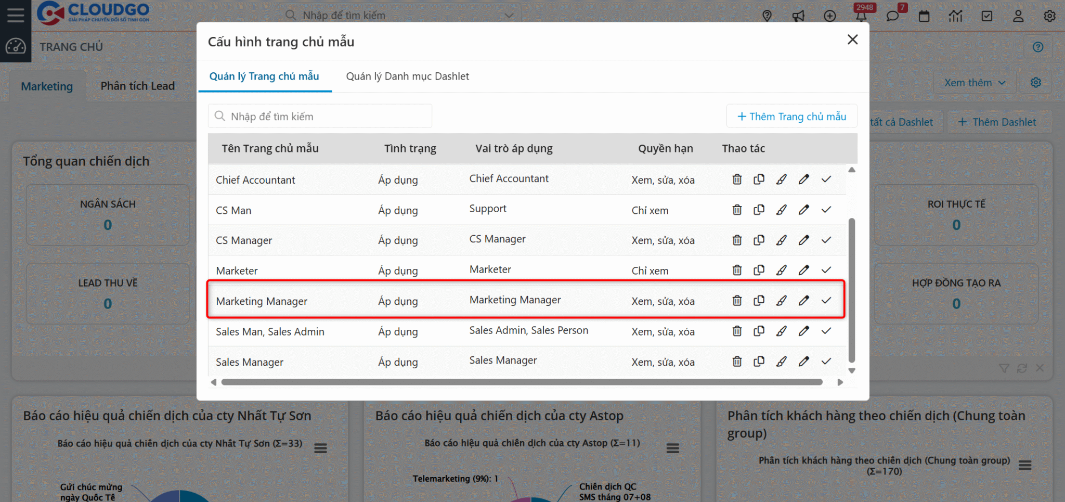Open the tasks checkbox icon in top bar
The width and height of the screenshot is (1065, 502).
[x=986, y=16]
